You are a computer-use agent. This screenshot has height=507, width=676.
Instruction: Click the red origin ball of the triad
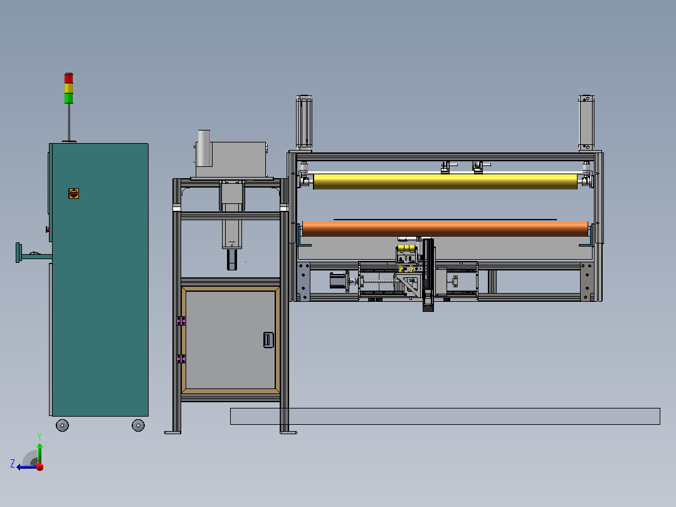pos(40,467)
